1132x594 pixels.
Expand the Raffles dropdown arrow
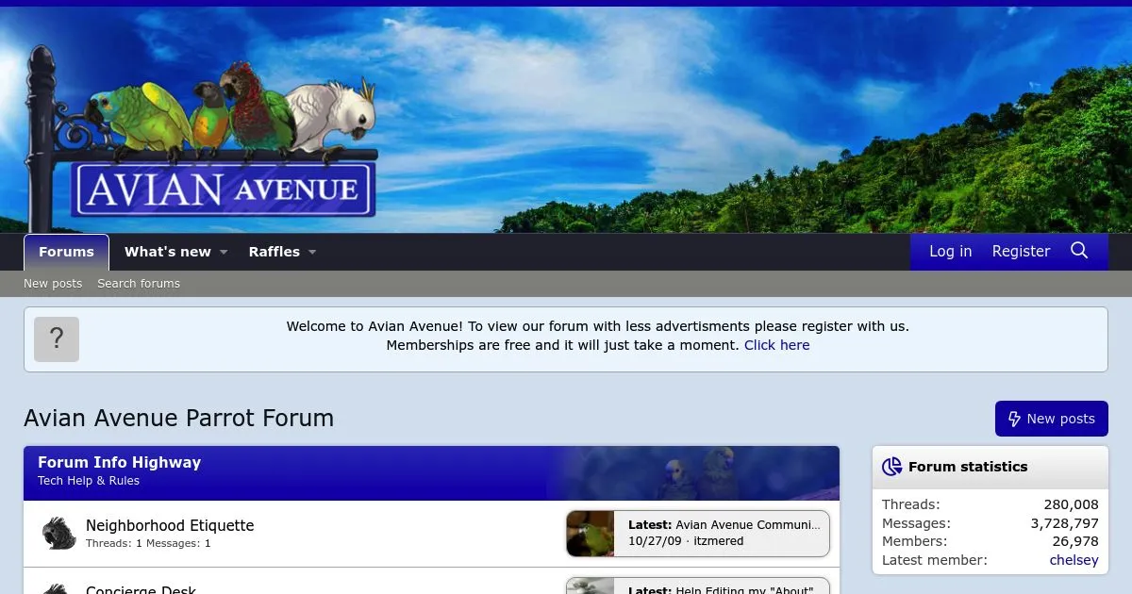pyautogui.click(x=312, y=252)
